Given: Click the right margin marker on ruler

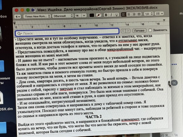Looking at the screenshot, I should (x=164, y=20).
